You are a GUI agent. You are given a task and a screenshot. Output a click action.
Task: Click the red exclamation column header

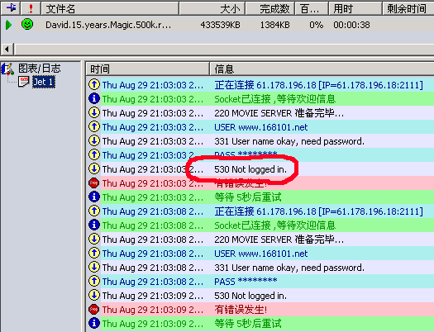[31, 8]
